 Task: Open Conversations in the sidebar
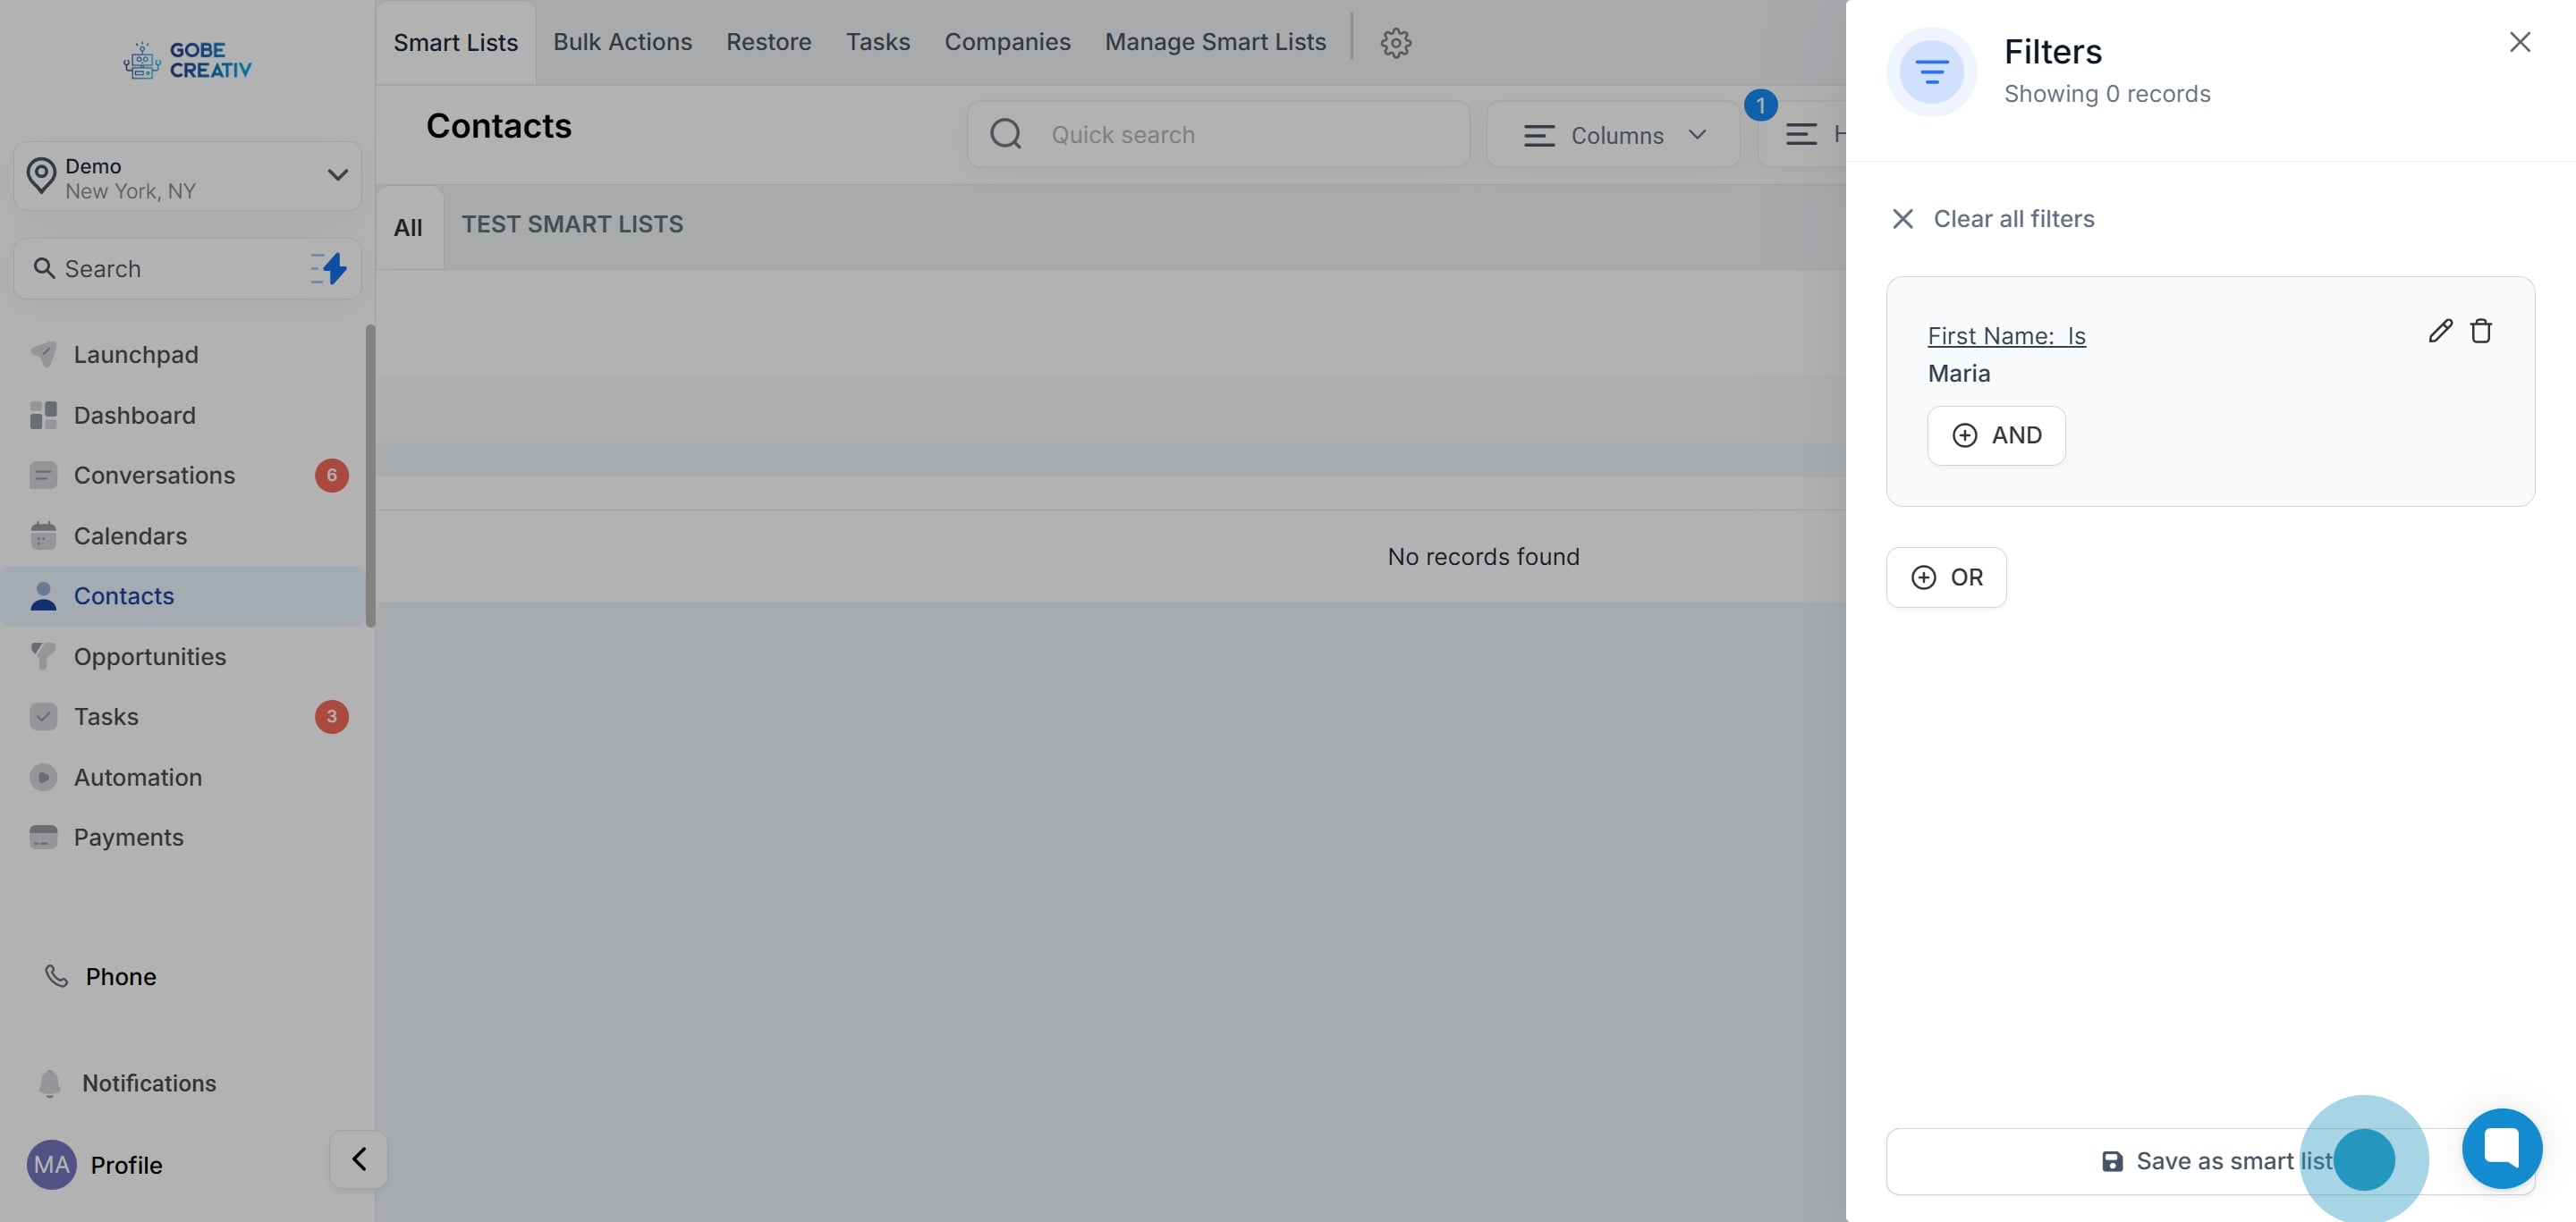pyautogui.click(x=154, y=476)
